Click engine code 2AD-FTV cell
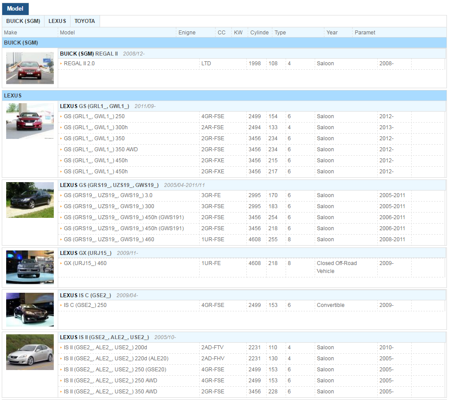The image size is (450, 400). (212, 348)
